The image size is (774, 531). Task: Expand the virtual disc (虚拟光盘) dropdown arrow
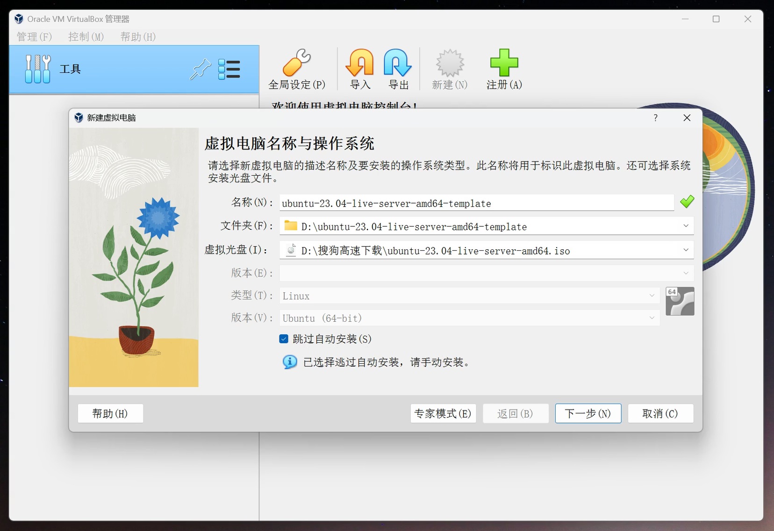coord(686,250)
